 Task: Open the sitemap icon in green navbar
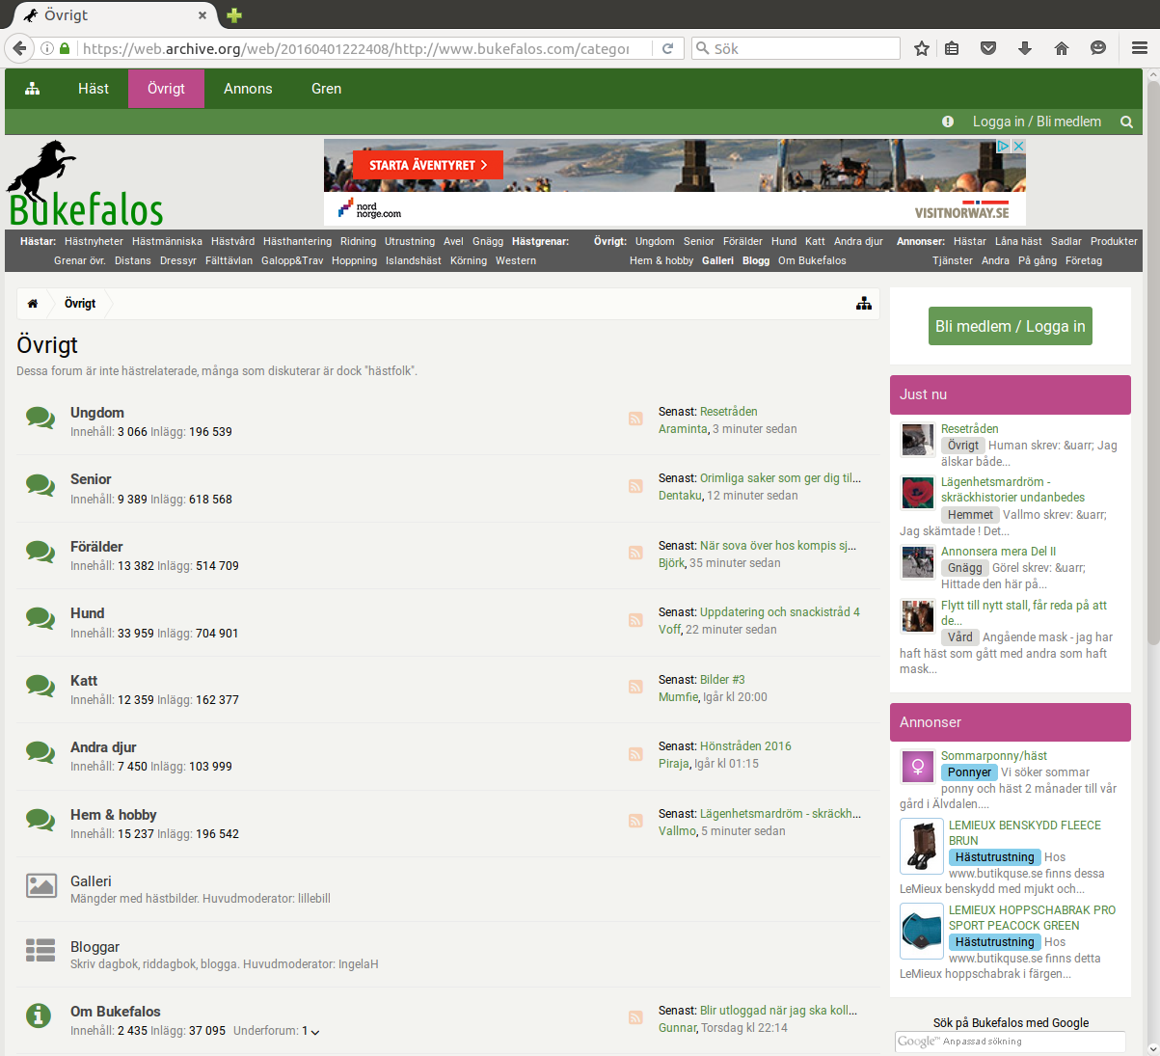[x=33, y=89]
